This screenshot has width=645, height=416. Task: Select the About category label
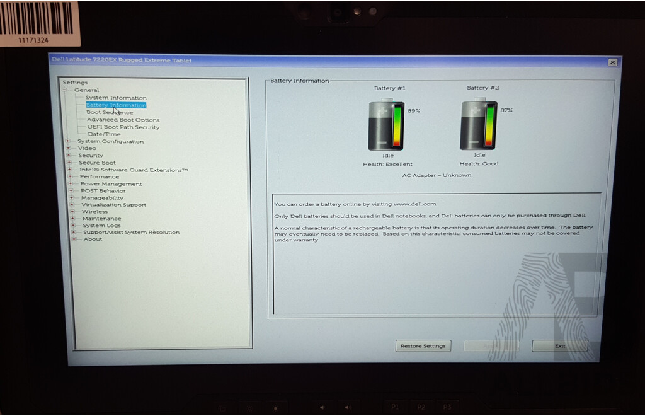pos(93,239)
